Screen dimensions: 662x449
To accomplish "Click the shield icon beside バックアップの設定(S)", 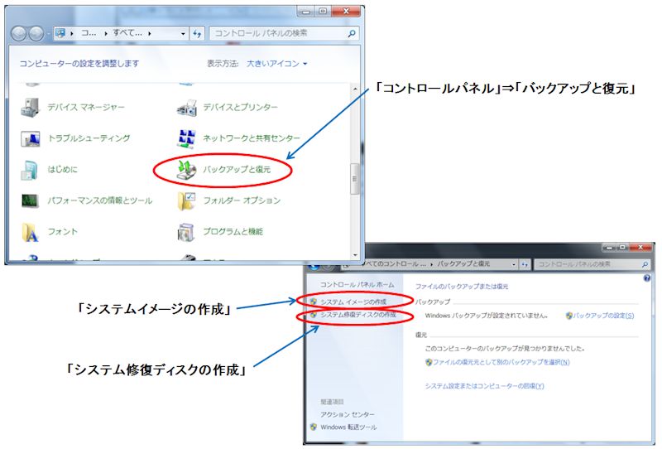I will [569, 316].
